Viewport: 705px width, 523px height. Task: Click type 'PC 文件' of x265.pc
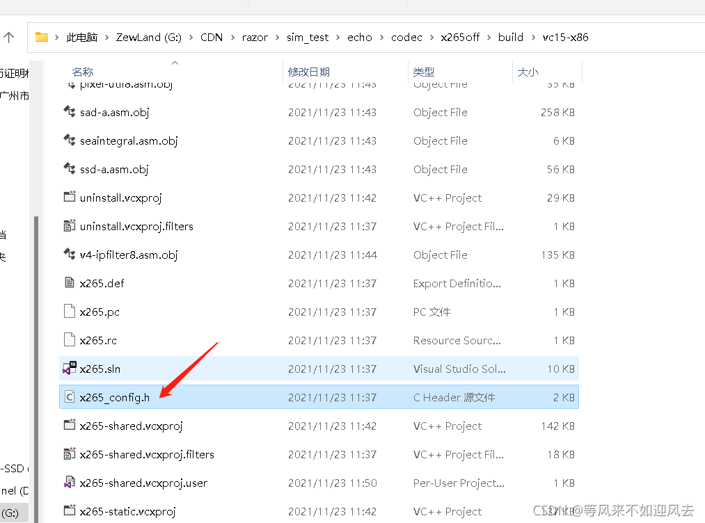[x=431, y=312]
